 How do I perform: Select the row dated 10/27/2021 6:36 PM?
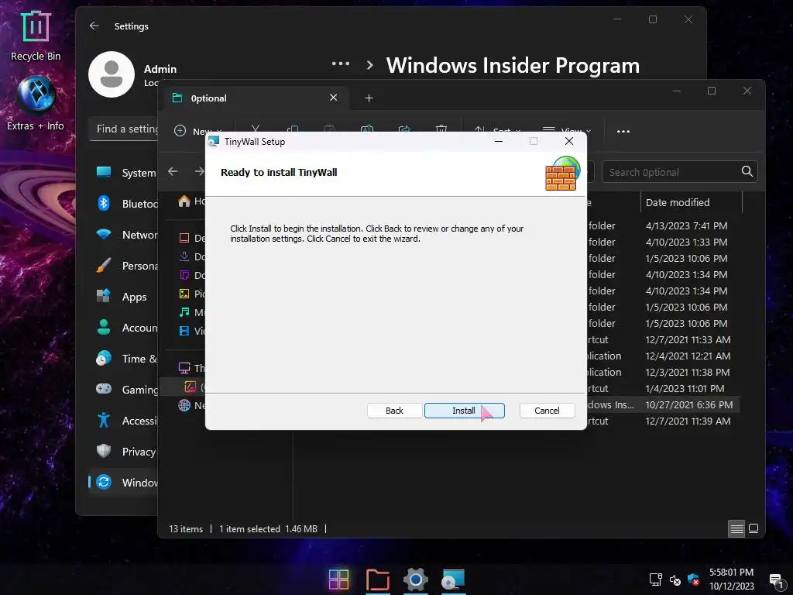pyautogui.click(x=665, y=404)
